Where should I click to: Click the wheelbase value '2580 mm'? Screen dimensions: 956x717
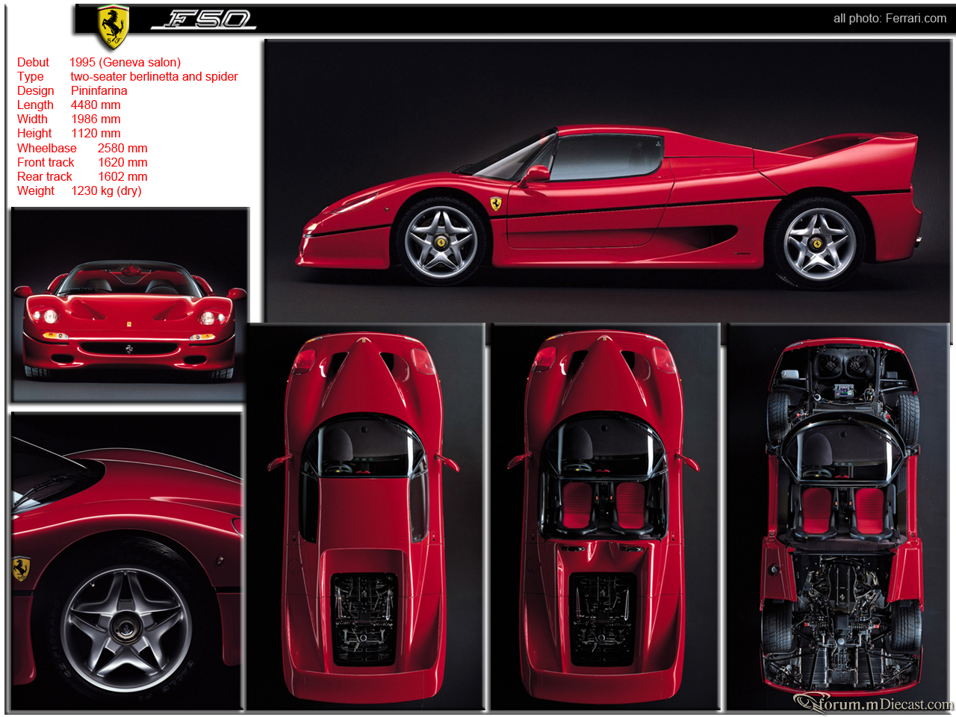122,149
